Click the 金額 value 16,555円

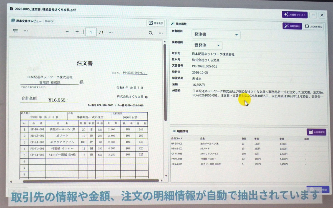click(x=198, y=85)
